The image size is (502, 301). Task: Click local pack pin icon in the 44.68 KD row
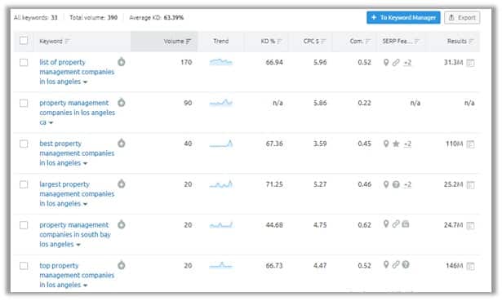point(386,224)
